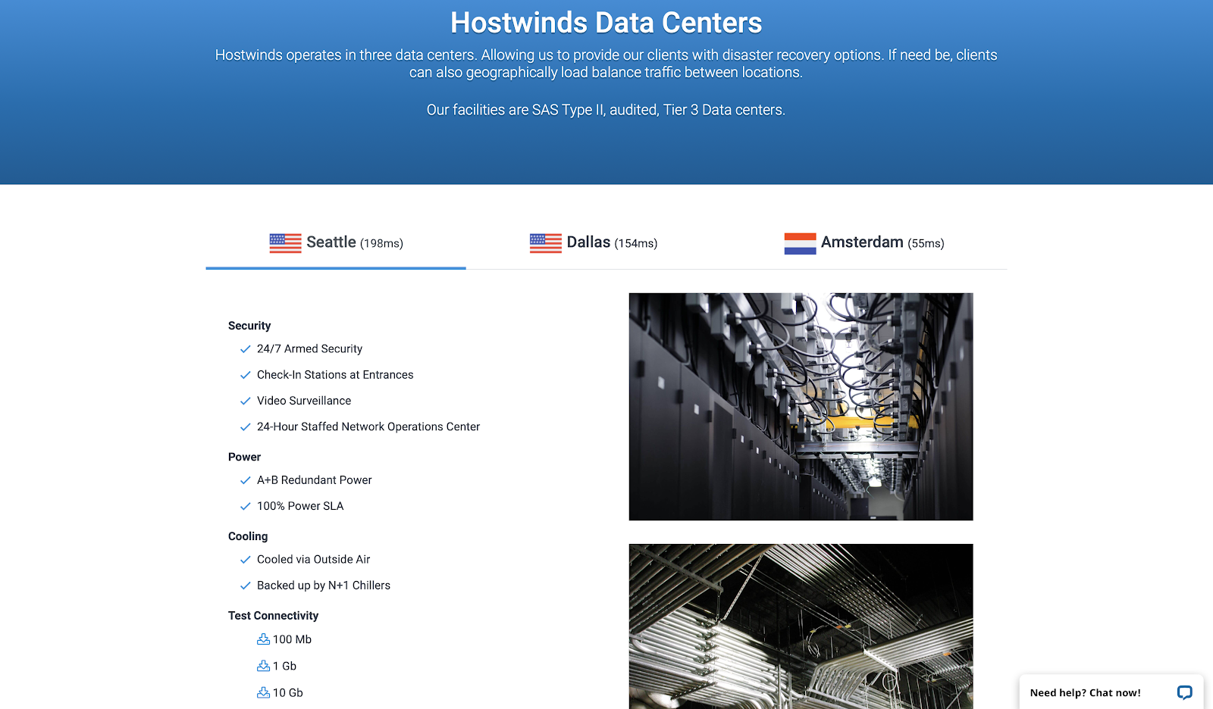
Task: Open the Amsterdam data center tab
Action: tap(864, 243)
